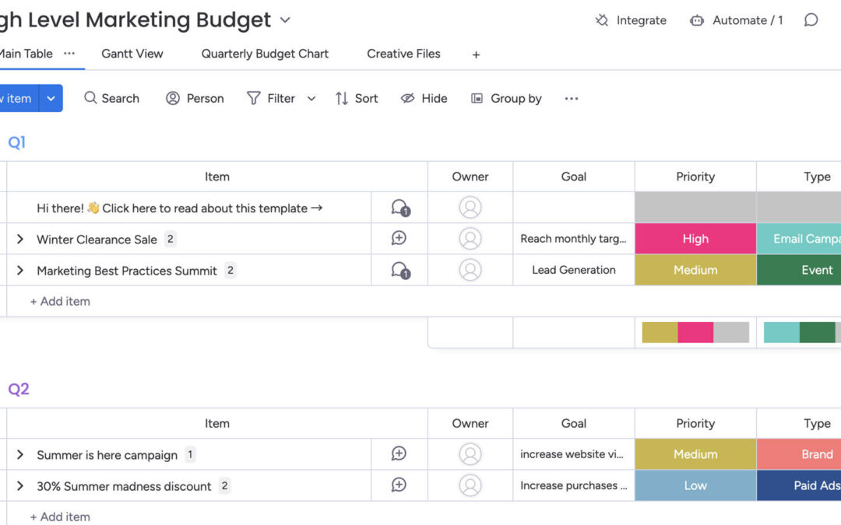Open the Integrate plug icon
The image size is (841, 525).
602,20
